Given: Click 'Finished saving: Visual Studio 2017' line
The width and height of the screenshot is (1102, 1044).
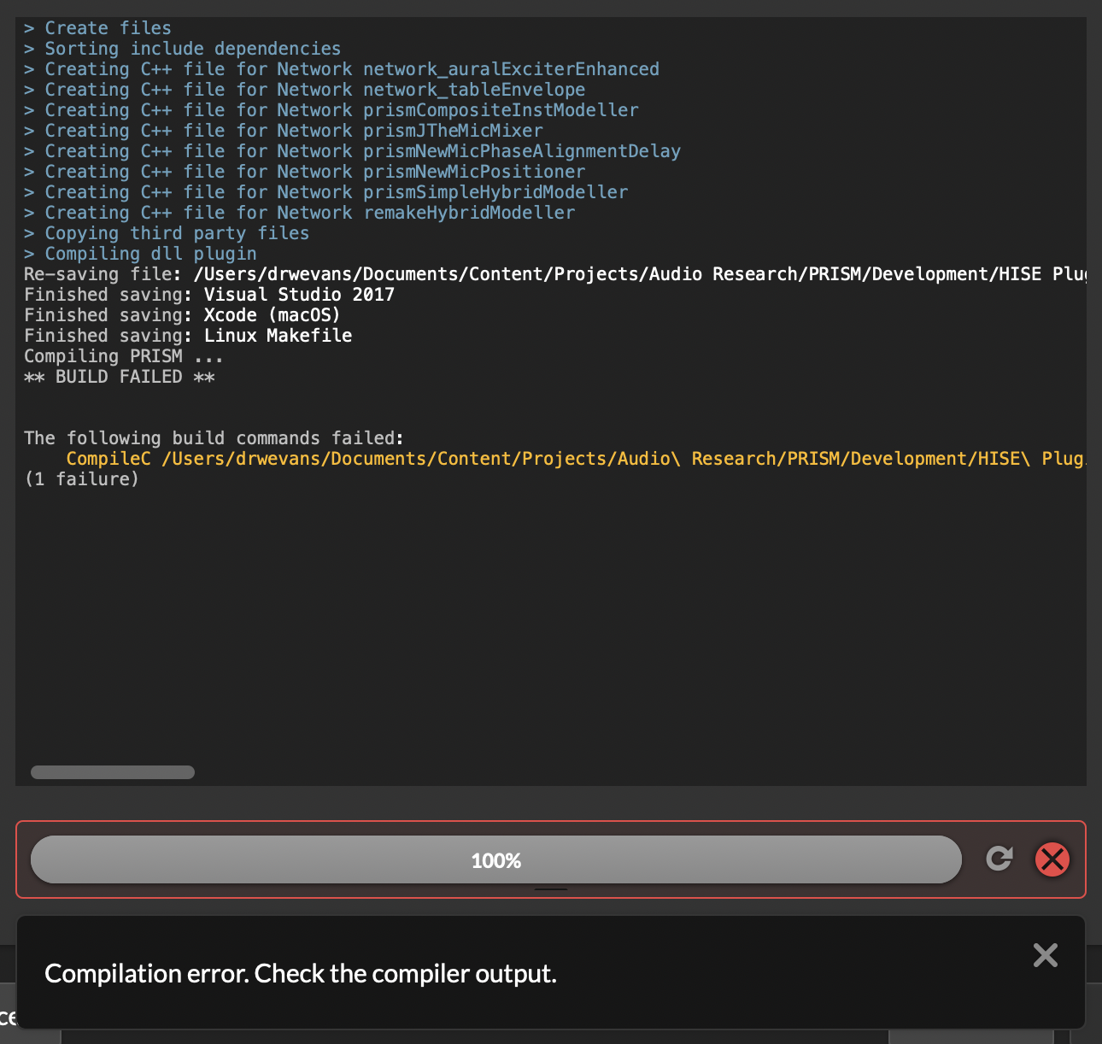Looking at the screenshot, I should (x=209, y=295).
